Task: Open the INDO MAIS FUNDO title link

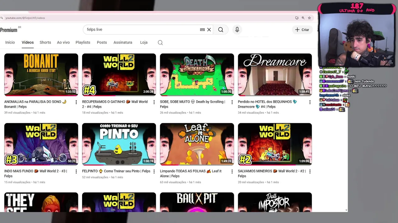Action: [36, 173]
